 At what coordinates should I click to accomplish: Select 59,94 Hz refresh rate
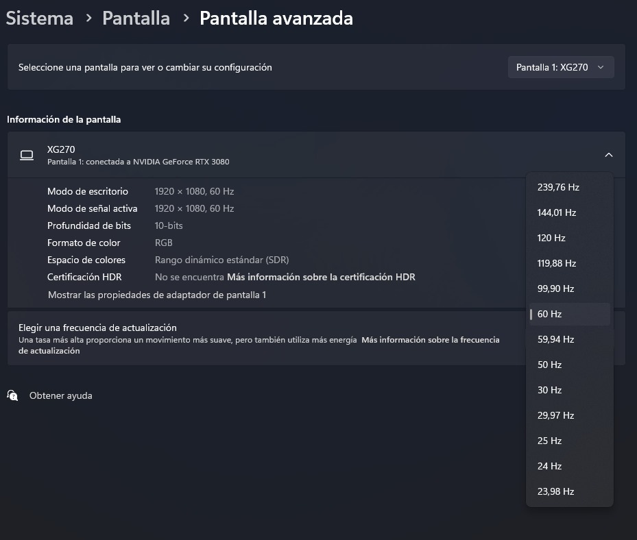pos(555,339)
